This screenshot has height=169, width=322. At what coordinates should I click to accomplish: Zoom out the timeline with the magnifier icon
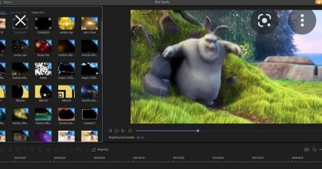[314, 150]
